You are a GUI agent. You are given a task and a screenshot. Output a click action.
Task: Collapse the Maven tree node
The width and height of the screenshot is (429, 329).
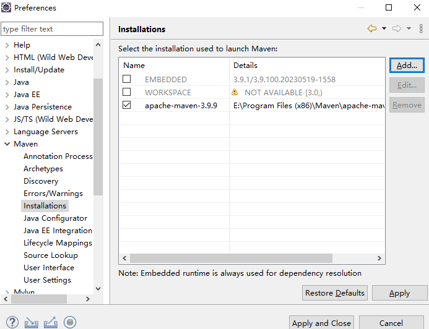[x=7, y=144]
